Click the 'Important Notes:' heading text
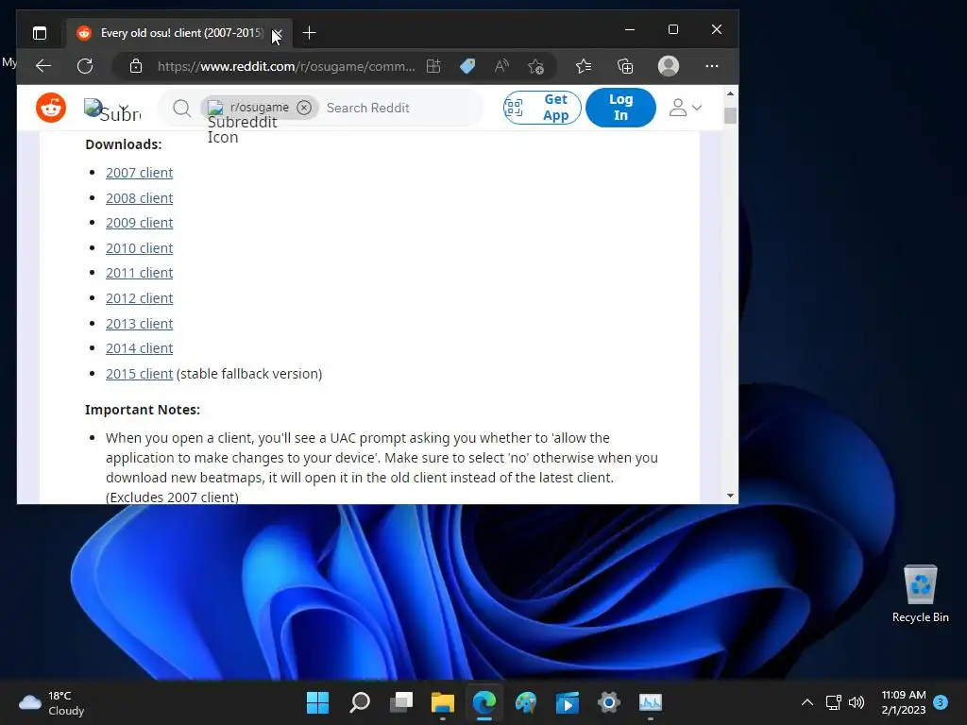 (x=143, y=410)
